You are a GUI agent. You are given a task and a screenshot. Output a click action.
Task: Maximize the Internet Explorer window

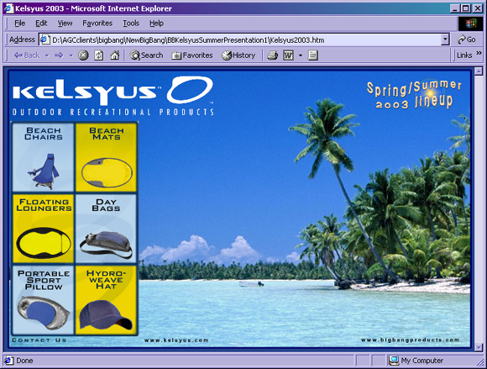465,8
